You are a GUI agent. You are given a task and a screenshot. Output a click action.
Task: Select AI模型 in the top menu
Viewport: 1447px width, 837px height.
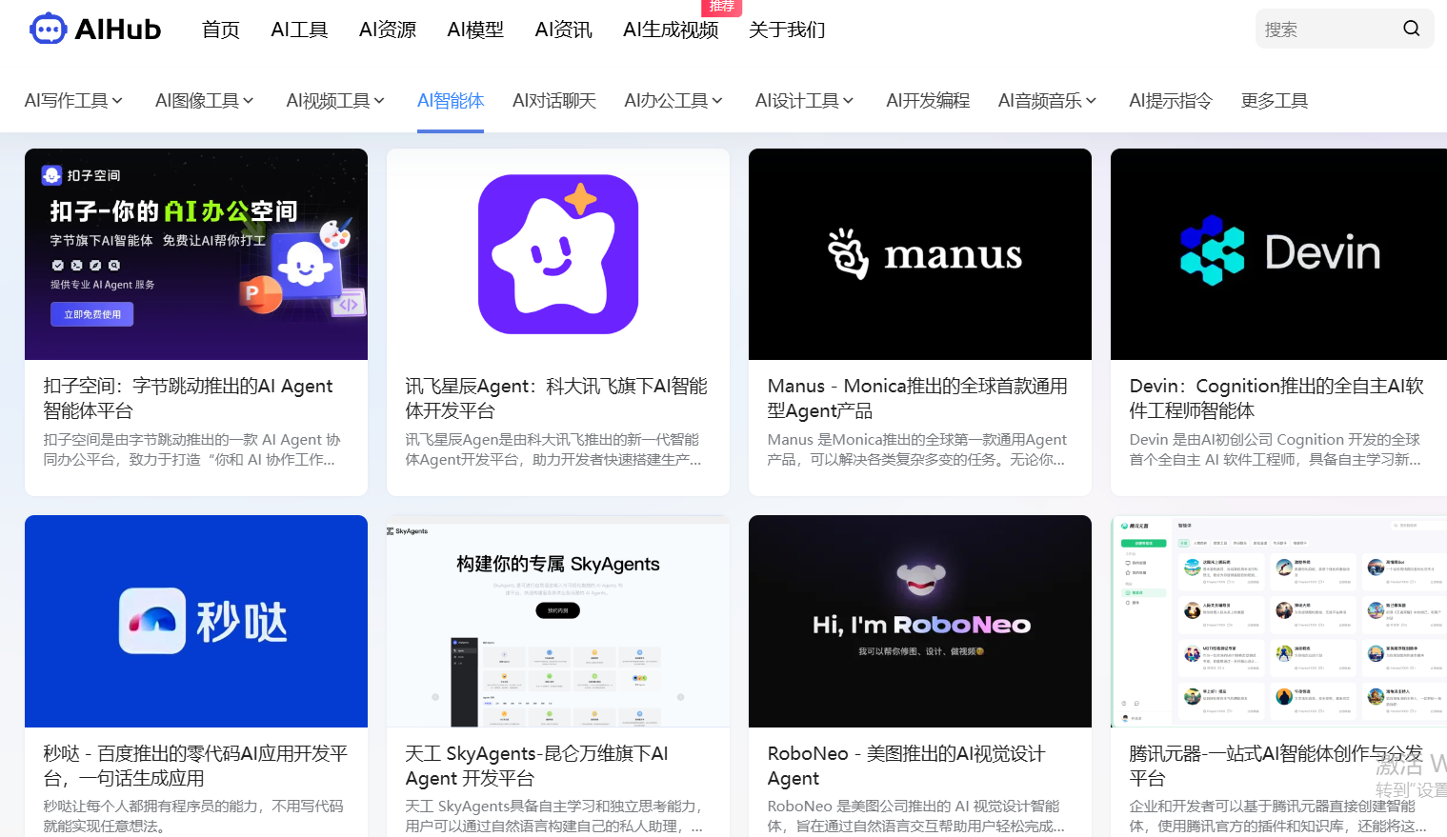click(475, 30)
